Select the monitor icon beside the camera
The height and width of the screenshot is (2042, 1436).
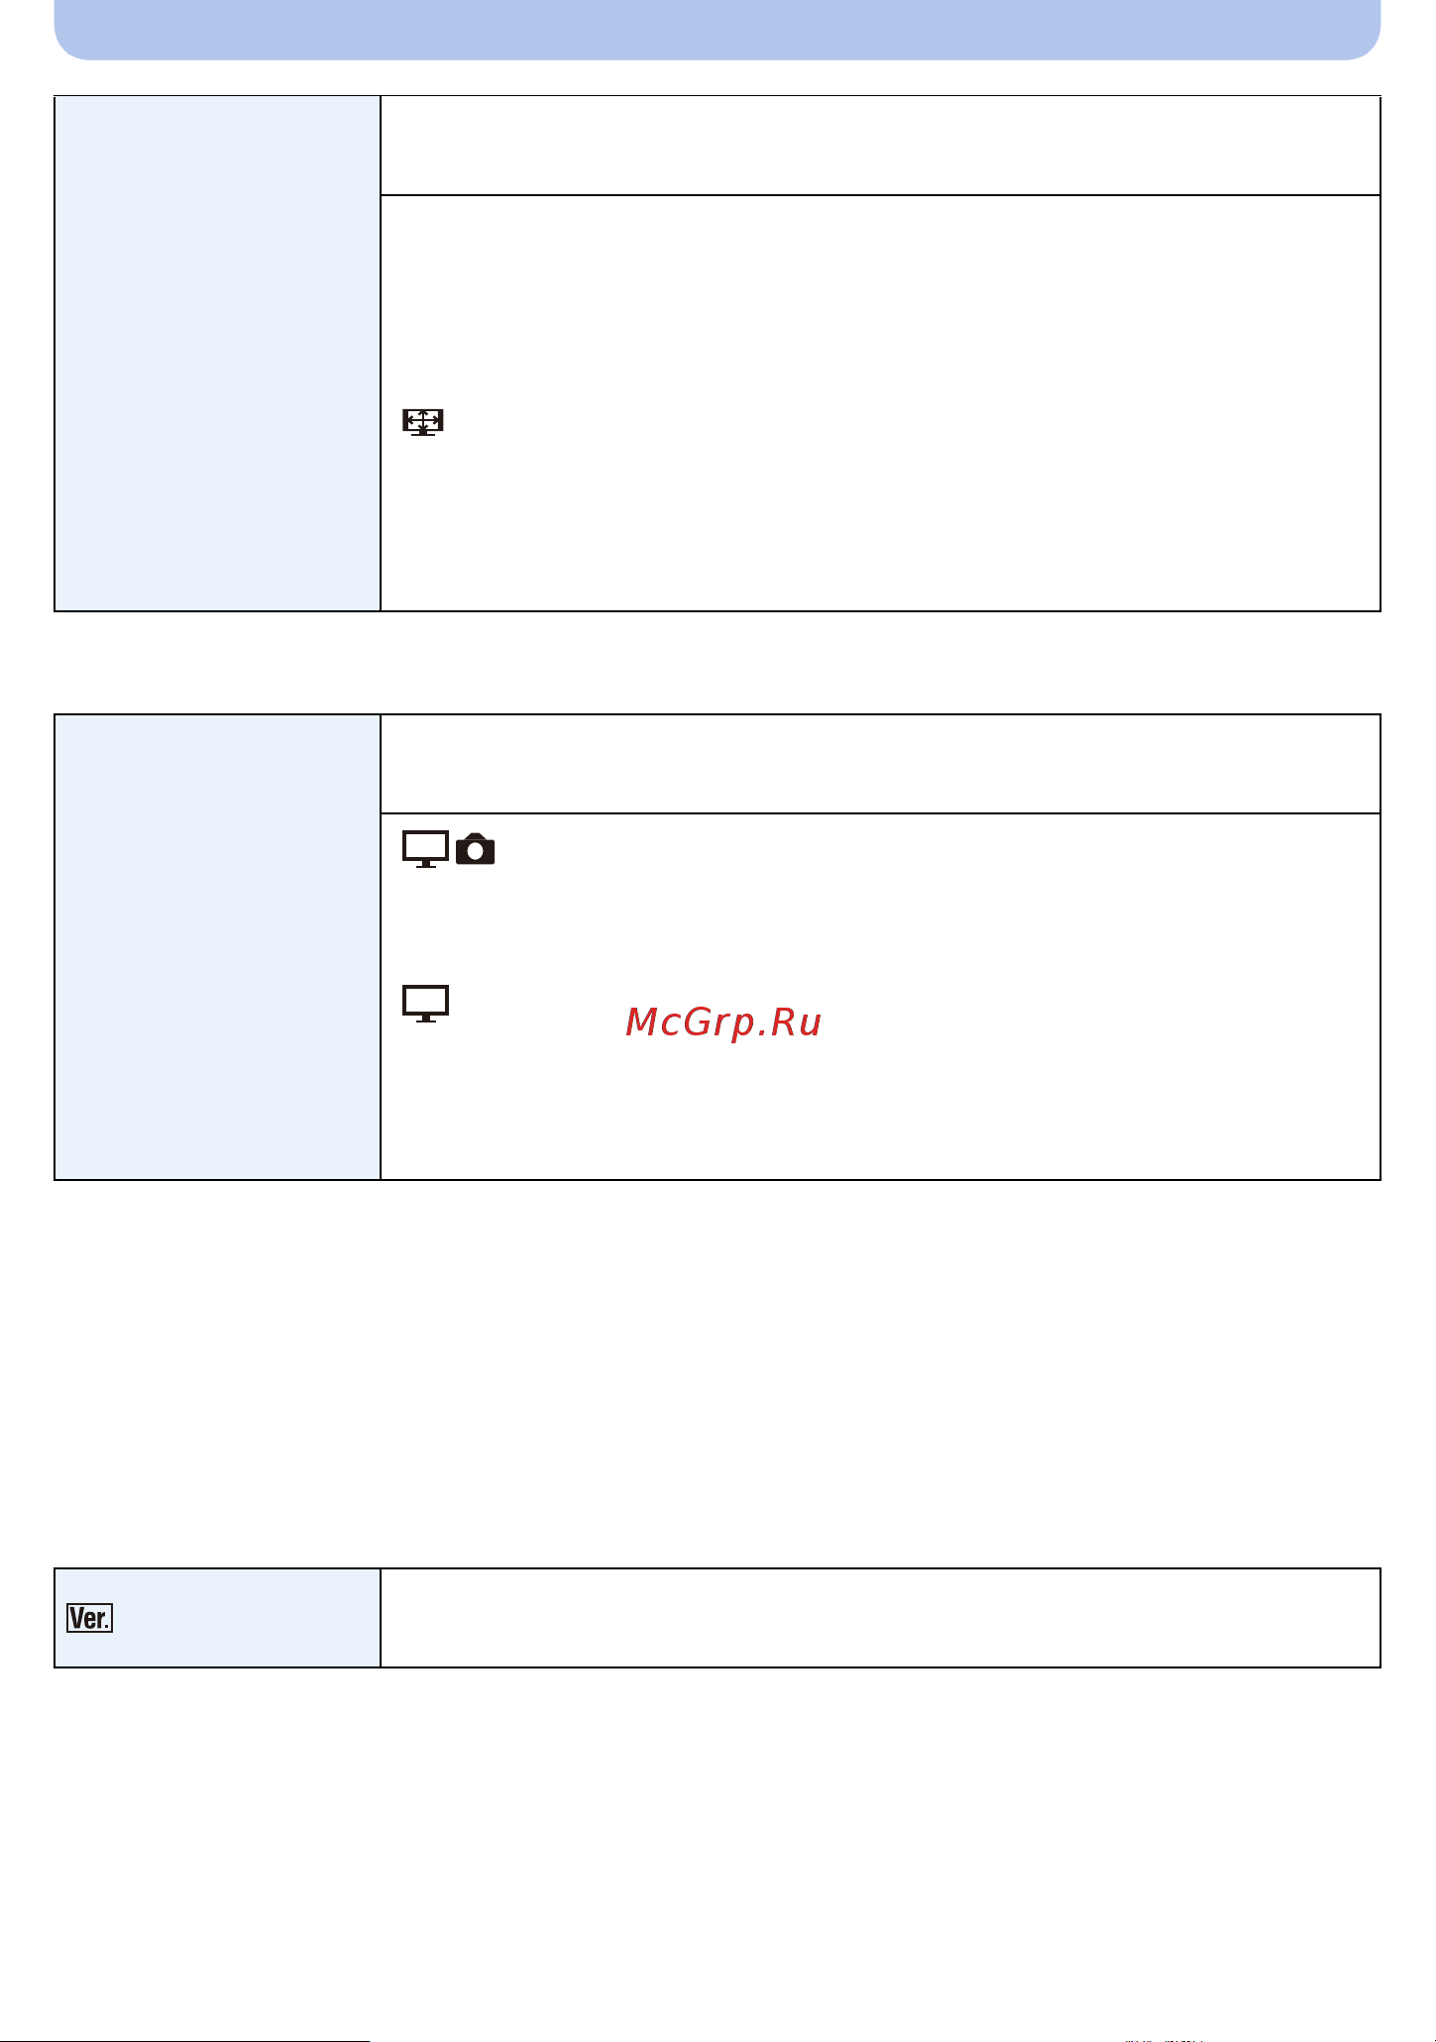pyautogui.click(x=426, y=849)
